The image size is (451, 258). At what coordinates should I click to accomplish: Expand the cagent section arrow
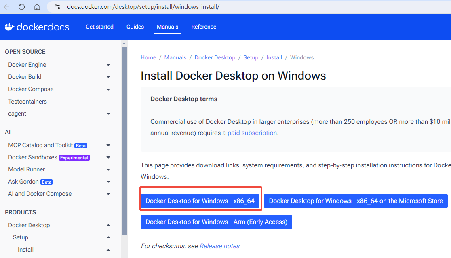point(108,114)
